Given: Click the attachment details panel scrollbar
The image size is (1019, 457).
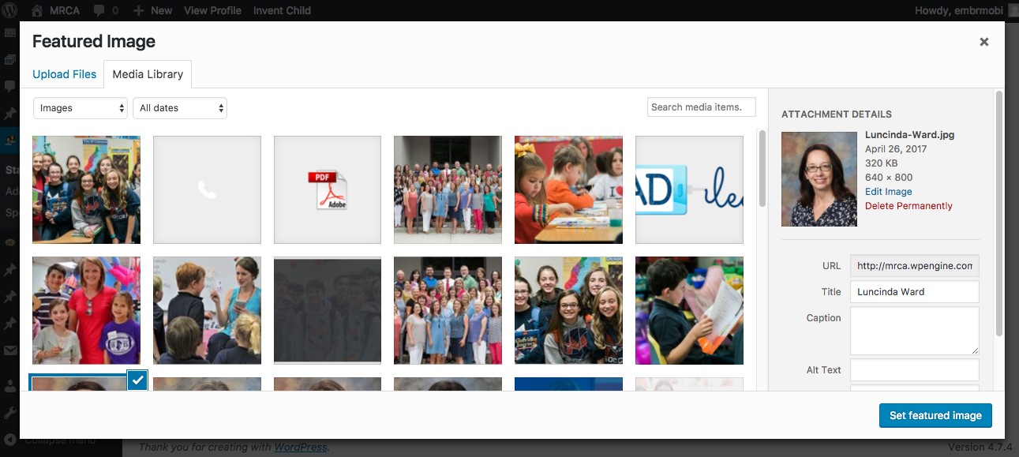Looking at the screenshot, I should click(x=999, y=213).
